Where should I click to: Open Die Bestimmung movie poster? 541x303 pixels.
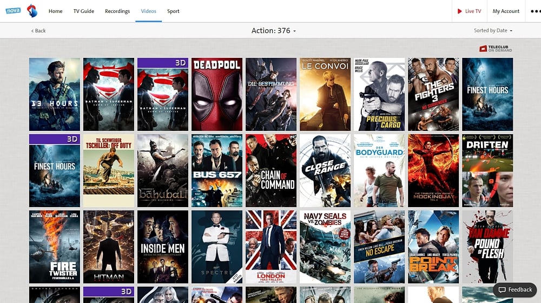click(271, 94)
